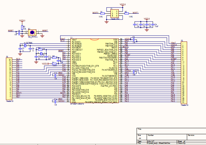
Task: Select capacitor C14 near pin 31
Action: coord(55,101)
